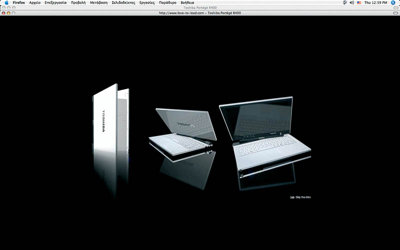Click the fully open Toshiba laptop image

265,133
